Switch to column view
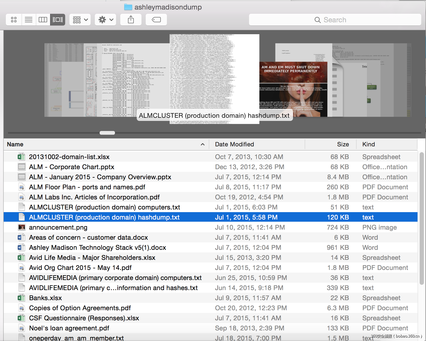The height and width of the screenshot is (341, 426). coord(43,20)
